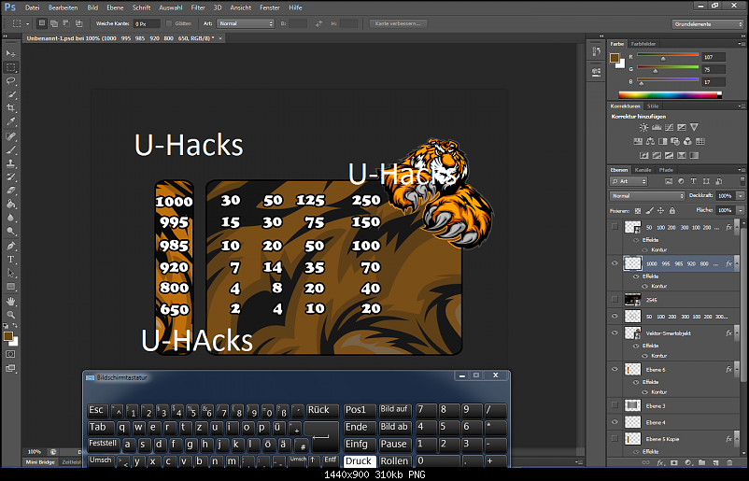Open the Fenster menu
Image resolution: width=749 pixels, height=481 pixels.
[x=270, y=7]
